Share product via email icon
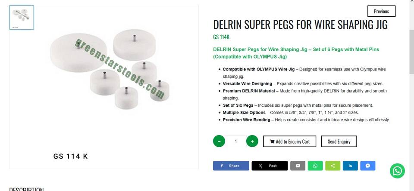Image resolution: width=414 pixels, height=191 pixels. pos(298,166)
